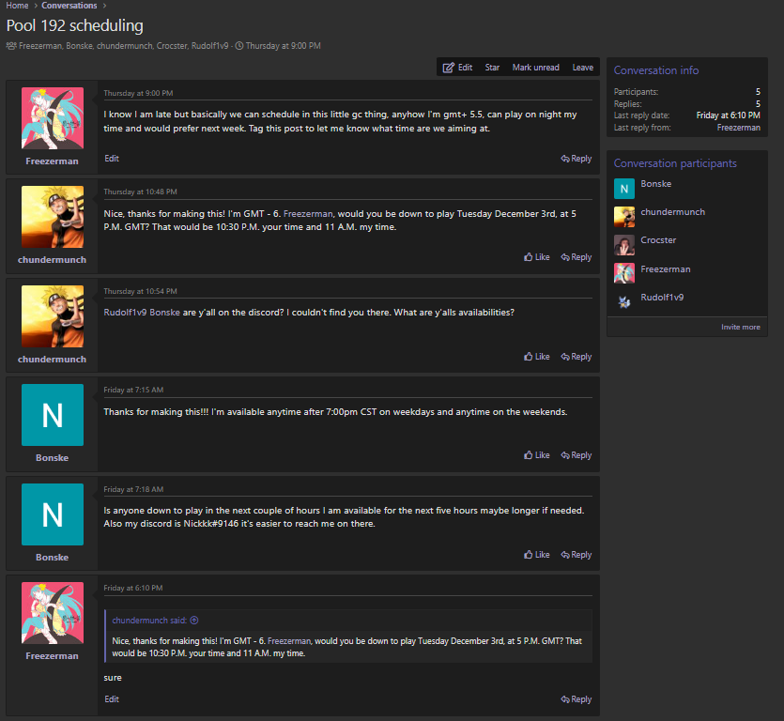Click Rudolf1v9 mention in chundermunch's post
This screenshot has height=721, width=784.
coord(125,312)
